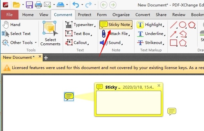The width and height of the screenshot is (204, 131).
Task: Open the Review ribbon tab
Action: (179, 14)
